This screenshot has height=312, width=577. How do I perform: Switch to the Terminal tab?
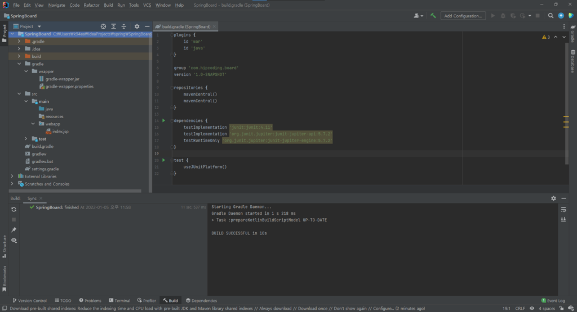pos(119,301)
